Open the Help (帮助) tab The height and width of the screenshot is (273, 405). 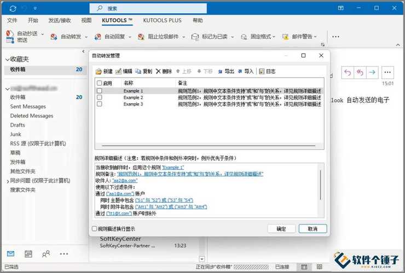pos(198,20)
